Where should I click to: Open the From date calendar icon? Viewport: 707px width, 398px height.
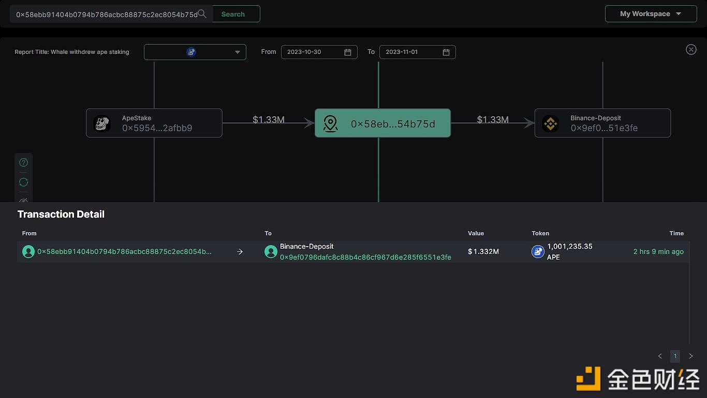click(348, 52)
